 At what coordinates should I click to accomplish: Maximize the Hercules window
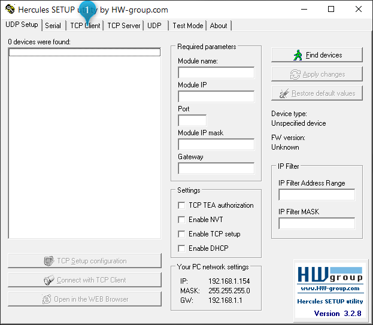pyautogui.click(x=331, y=9)
